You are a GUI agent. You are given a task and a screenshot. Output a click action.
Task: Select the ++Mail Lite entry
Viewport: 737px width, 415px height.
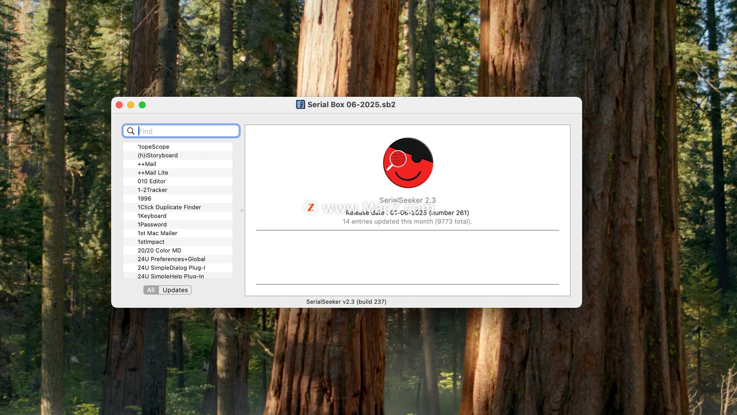pos(178,173)
